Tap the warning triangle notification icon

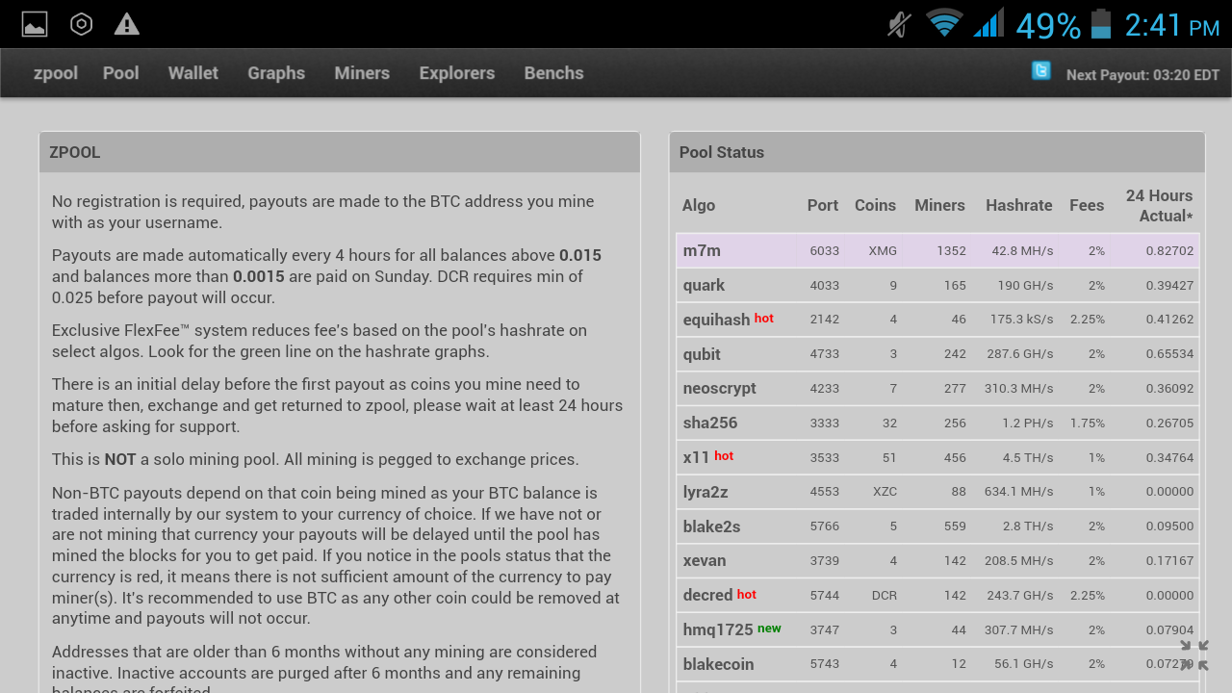click(x=127, y=24)
